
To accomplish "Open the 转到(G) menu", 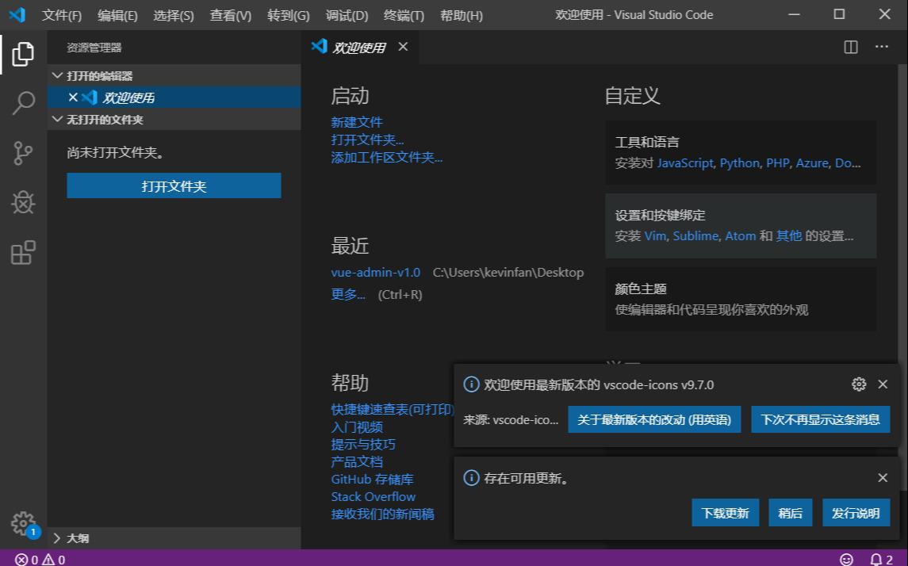I will (x=289, y=15).
